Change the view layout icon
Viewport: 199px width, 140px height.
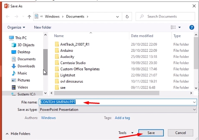point(173,27)
